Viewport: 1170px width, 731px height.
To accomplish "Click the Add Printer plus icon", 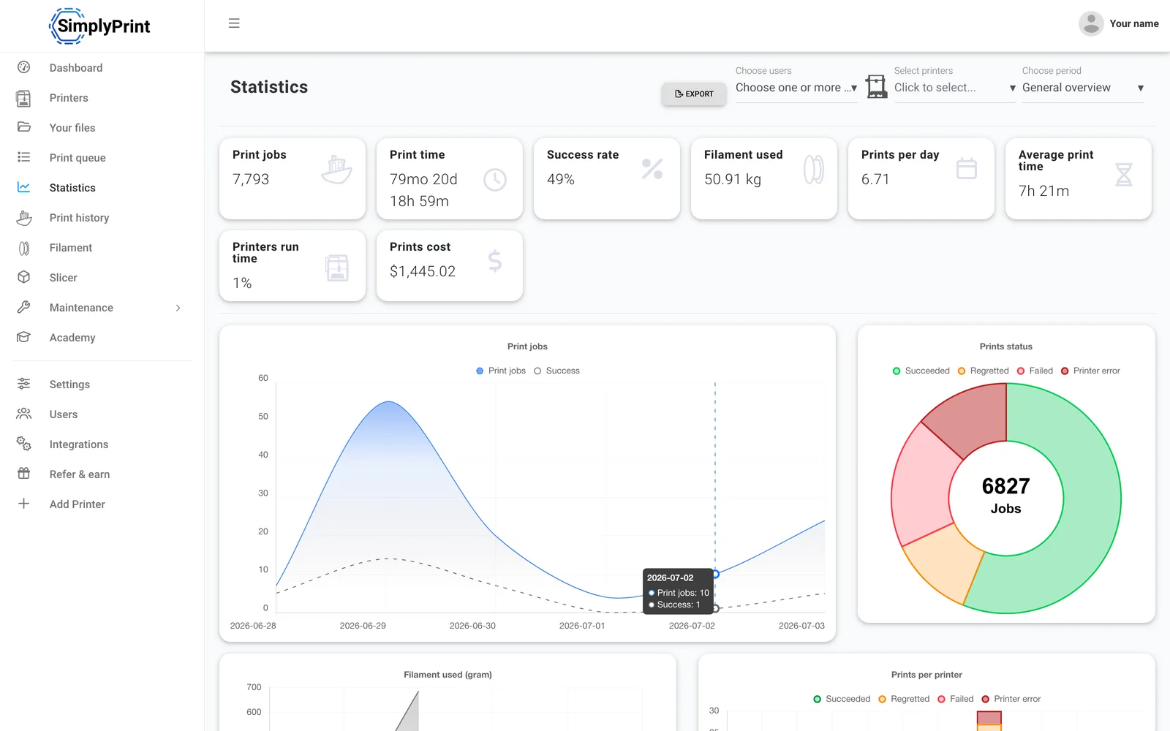I will [x=24, y=504].
